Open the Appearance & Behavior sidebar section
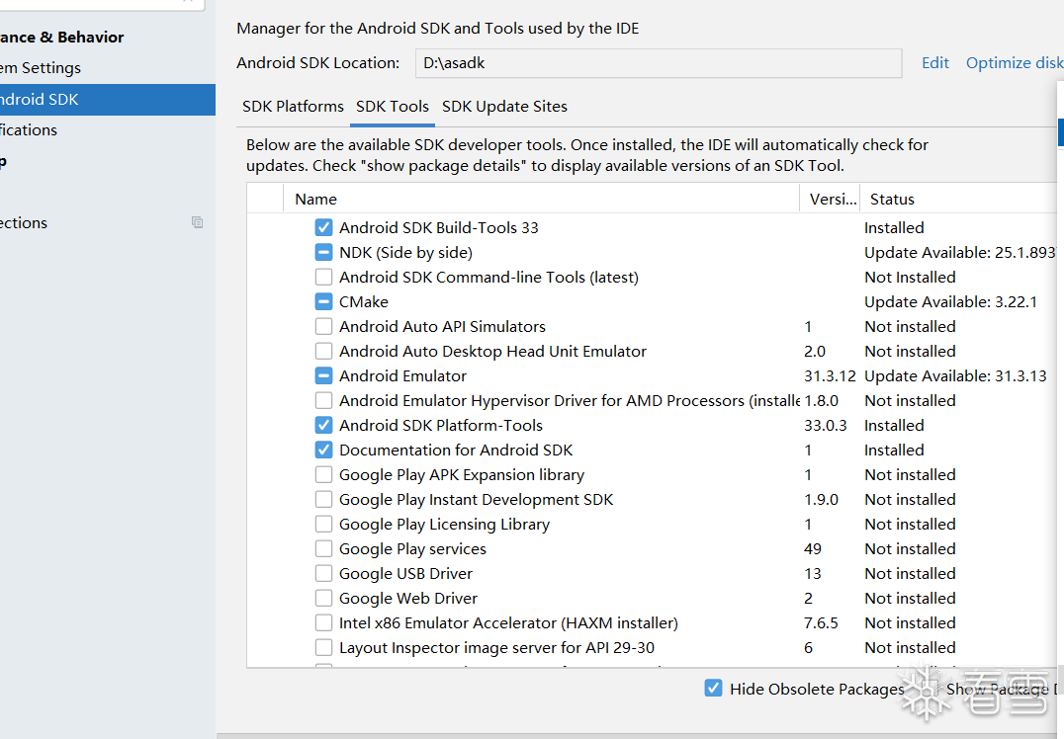This screenshot has width=1064, height=739. point(61,38)
